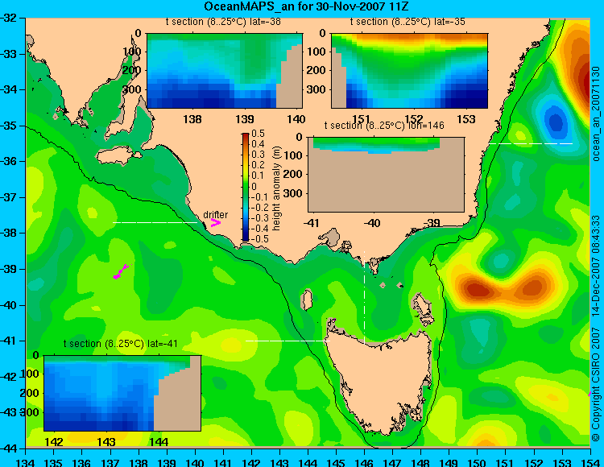Click the OceanMAPS_an 30-Nov-2007 11Z title
The image size is (604, 467).
coord(306,6)
